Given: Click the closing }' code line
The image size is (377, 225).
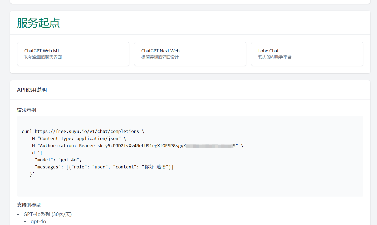Looking at the screenshot, I should click(32, 174).
